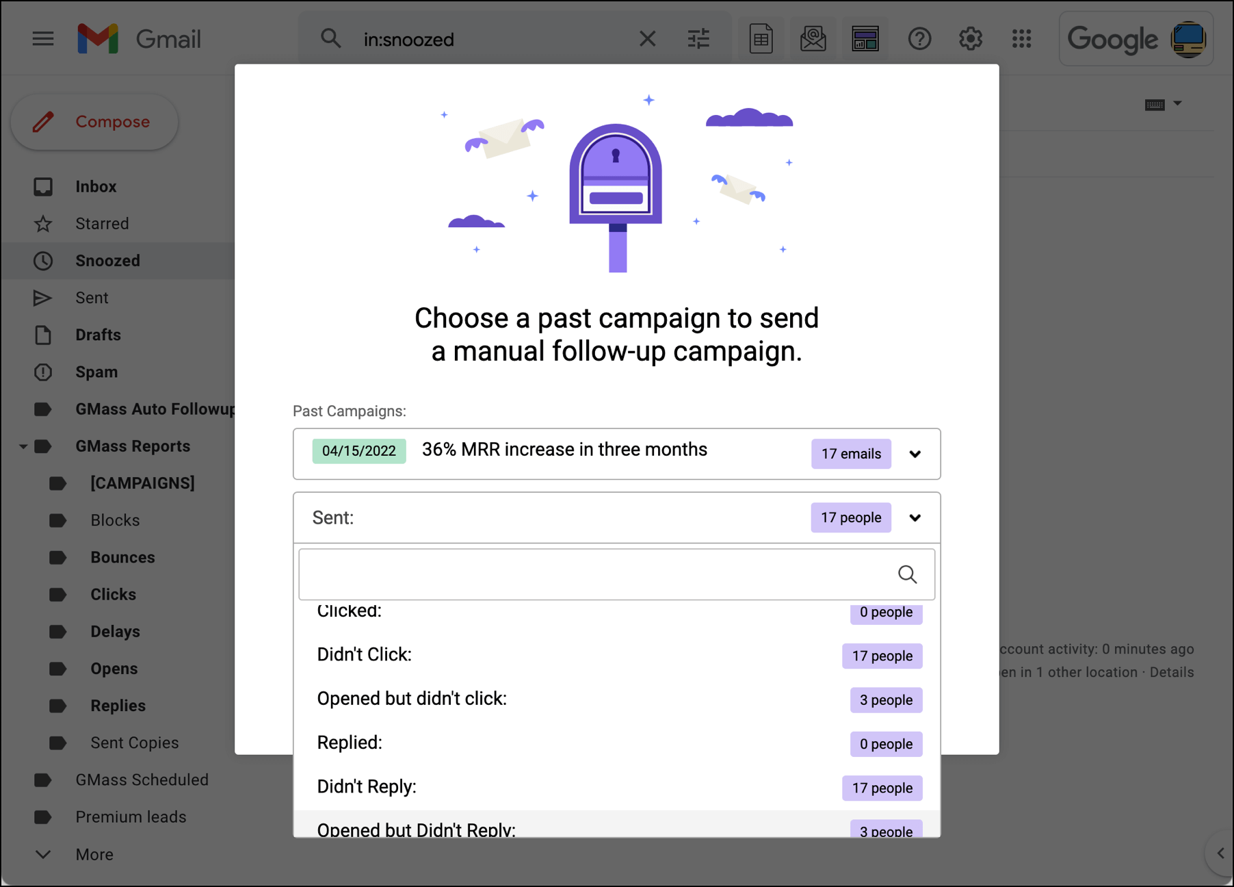Select Opened but Didn't Reply: option
Image resolution: width=1234 pixels, height=887 pixels.
click(617, 824)
